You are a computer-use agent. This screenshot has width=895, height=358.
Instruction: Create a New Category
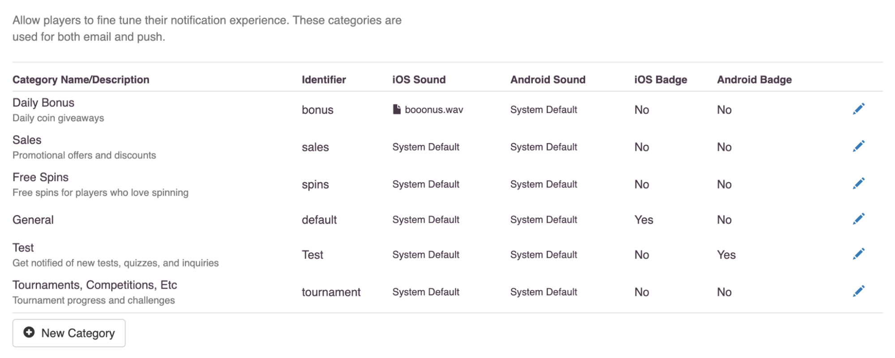69,333
